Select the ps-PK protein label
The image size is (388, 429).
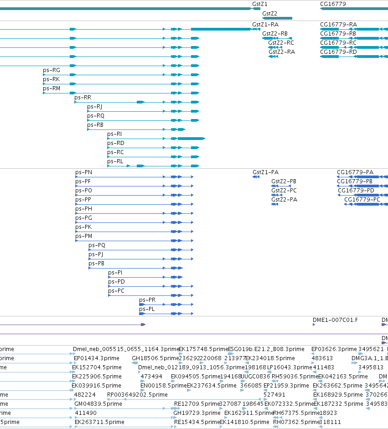click(x=83, y=227)
